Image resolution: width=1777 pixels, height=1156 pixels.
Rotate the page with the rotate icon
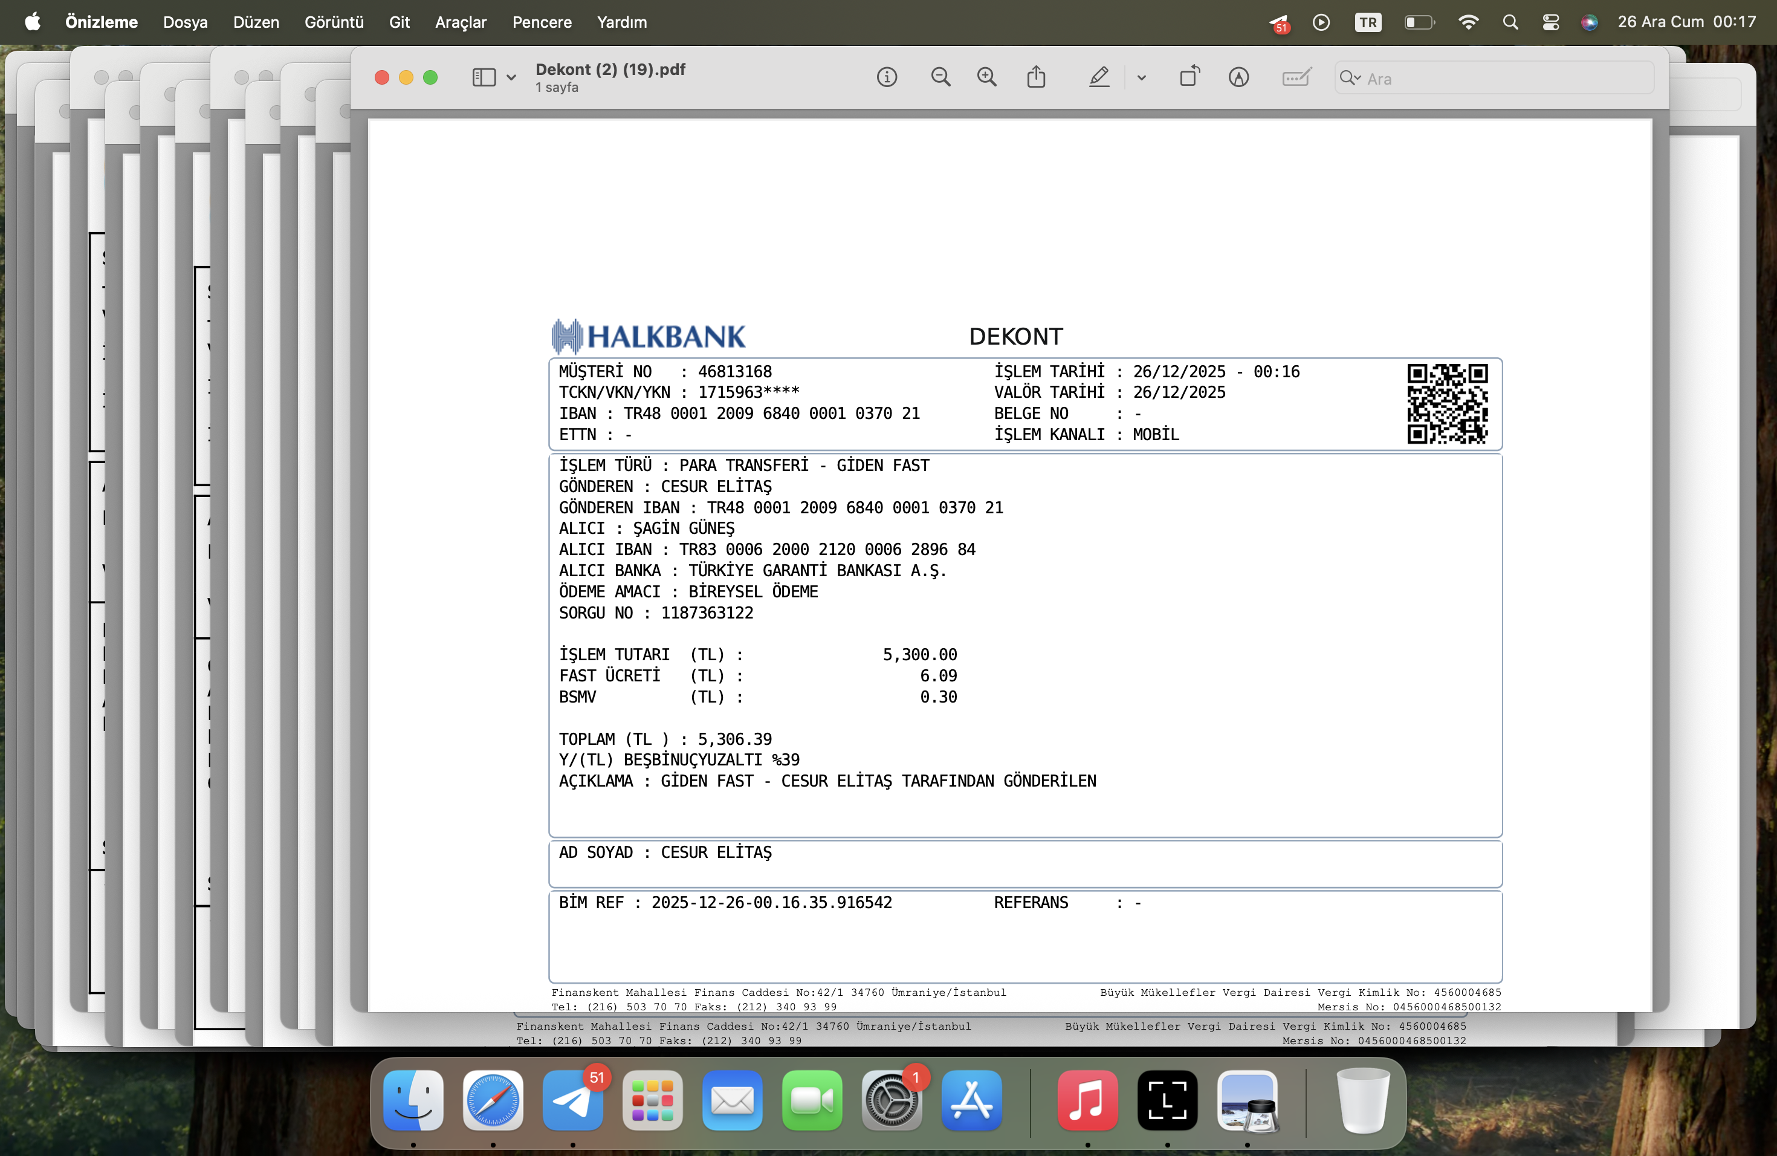click(1190, 77)
